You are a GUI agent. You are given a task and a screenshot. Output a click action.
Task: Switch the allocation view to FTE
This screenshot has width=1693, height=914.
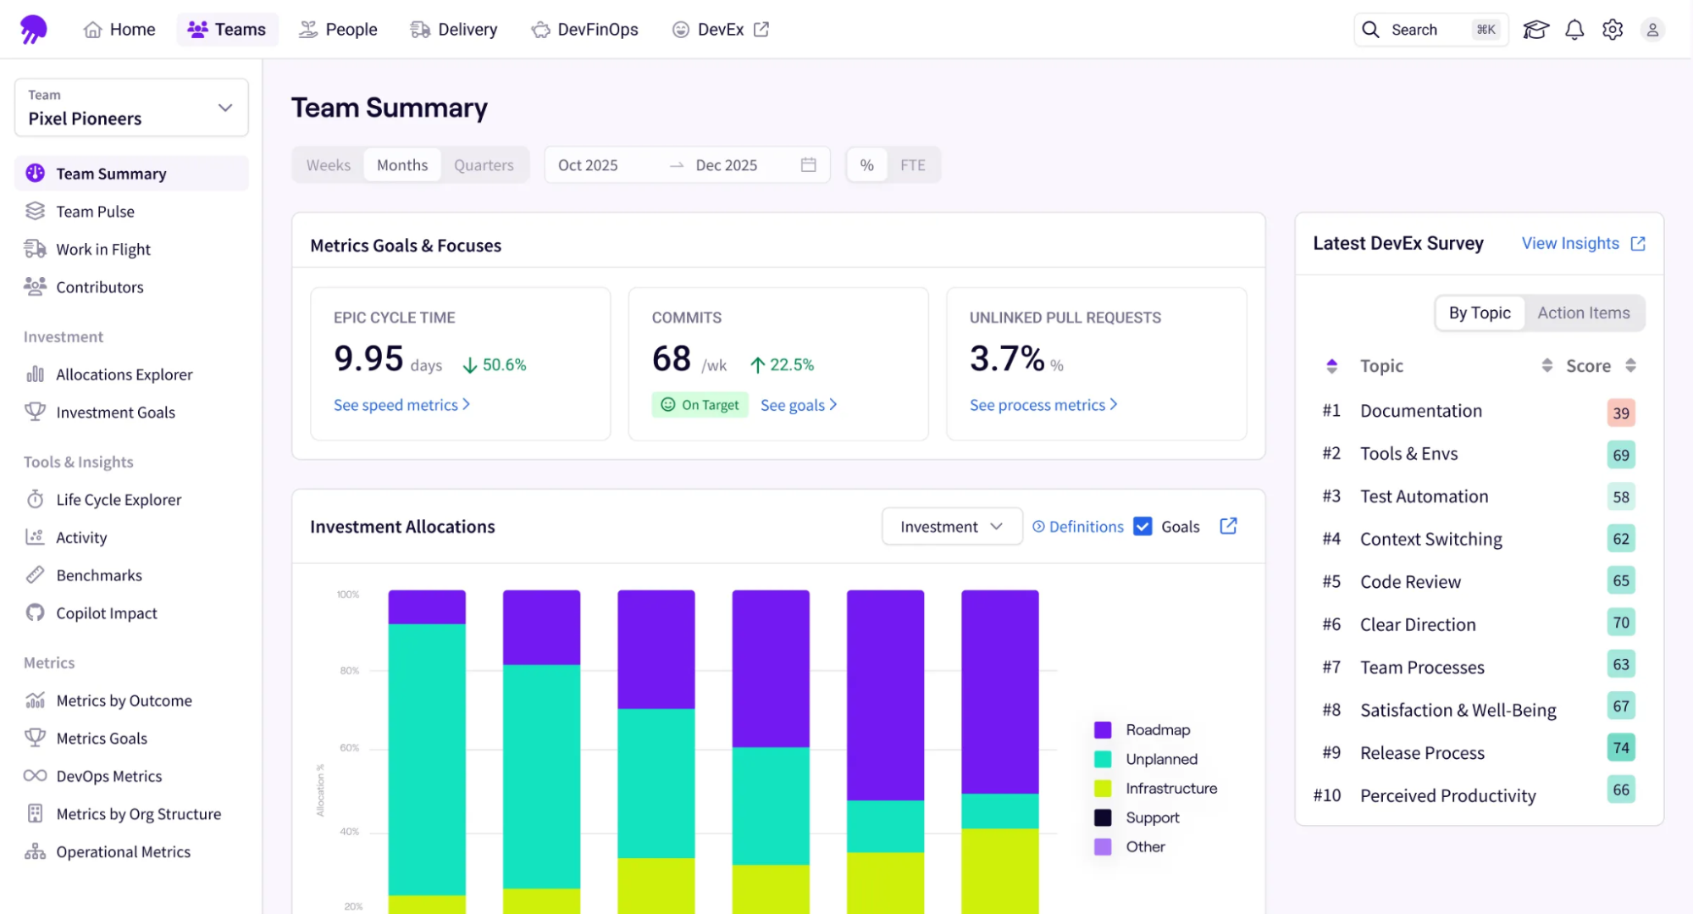coord(913,164)
